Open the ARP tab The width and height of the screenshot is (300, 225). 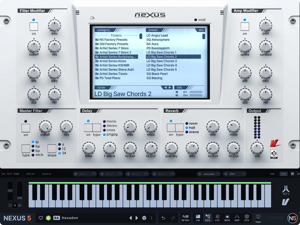point(237,218)
